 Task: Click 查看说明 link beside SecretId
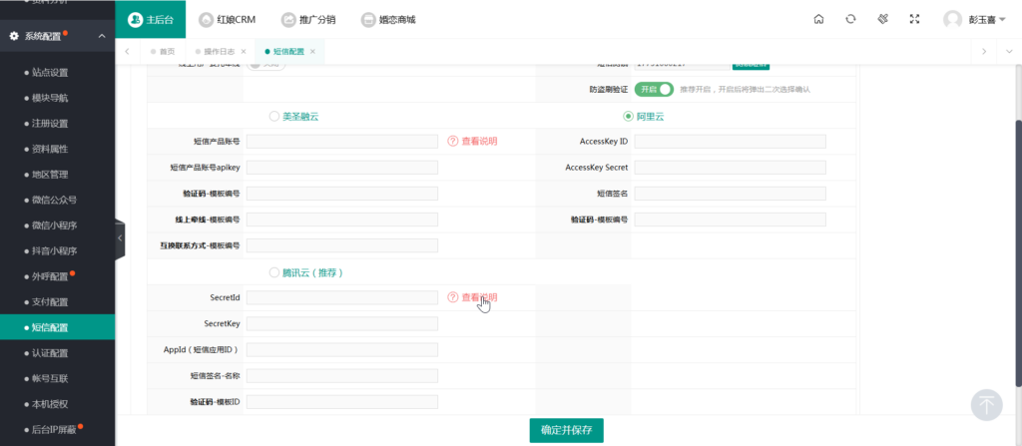click(x=480, y=297)
